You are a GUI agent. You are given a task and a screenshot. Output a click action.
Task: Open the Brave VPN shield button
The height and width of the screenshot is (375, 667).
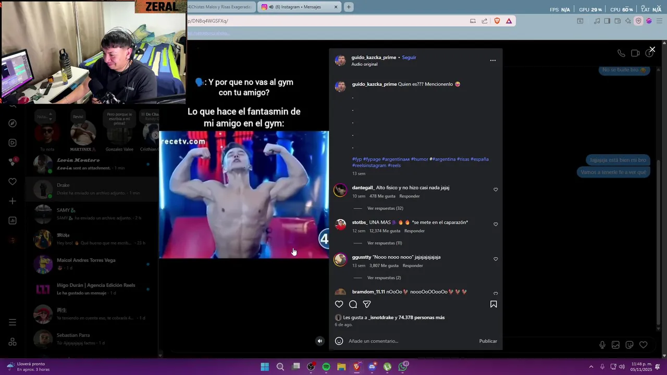[x=638, y=21]
